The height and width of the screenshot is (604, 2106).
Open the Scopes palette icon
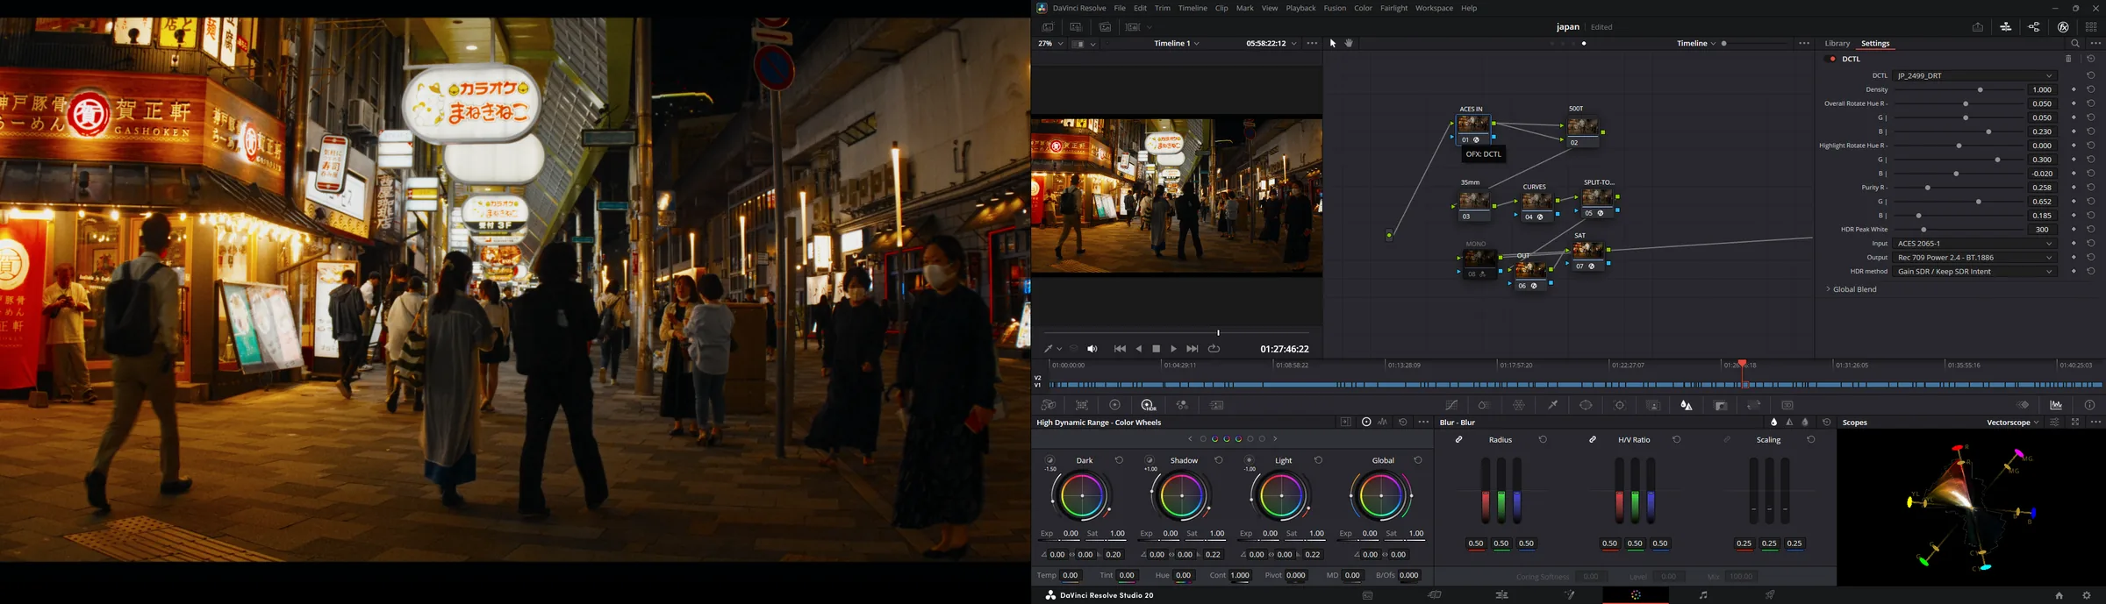tap(2056, 405)
